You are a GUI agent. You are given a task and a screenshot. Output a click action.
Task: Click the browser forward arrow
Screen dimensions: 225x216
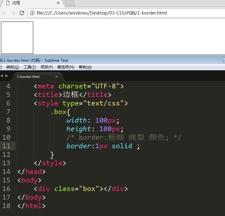[x=13, y=13]
